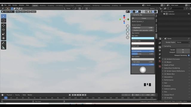Click the Sky color swatch
191x107 pixels.
pos(143,38)
